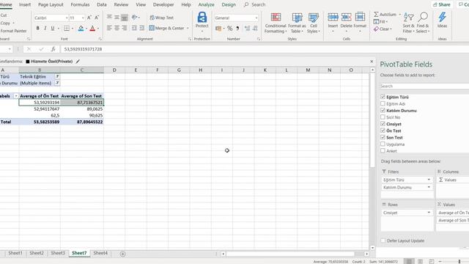469x264 pixels.
Task: Uncheck the Cinsiyet field
Action: click(383, 124)
